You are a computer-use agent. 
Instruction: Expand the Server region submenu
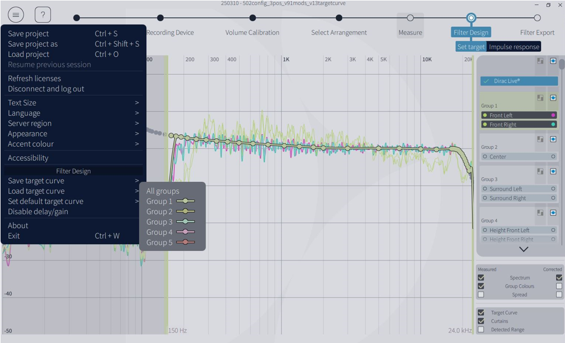click(74, 123)
